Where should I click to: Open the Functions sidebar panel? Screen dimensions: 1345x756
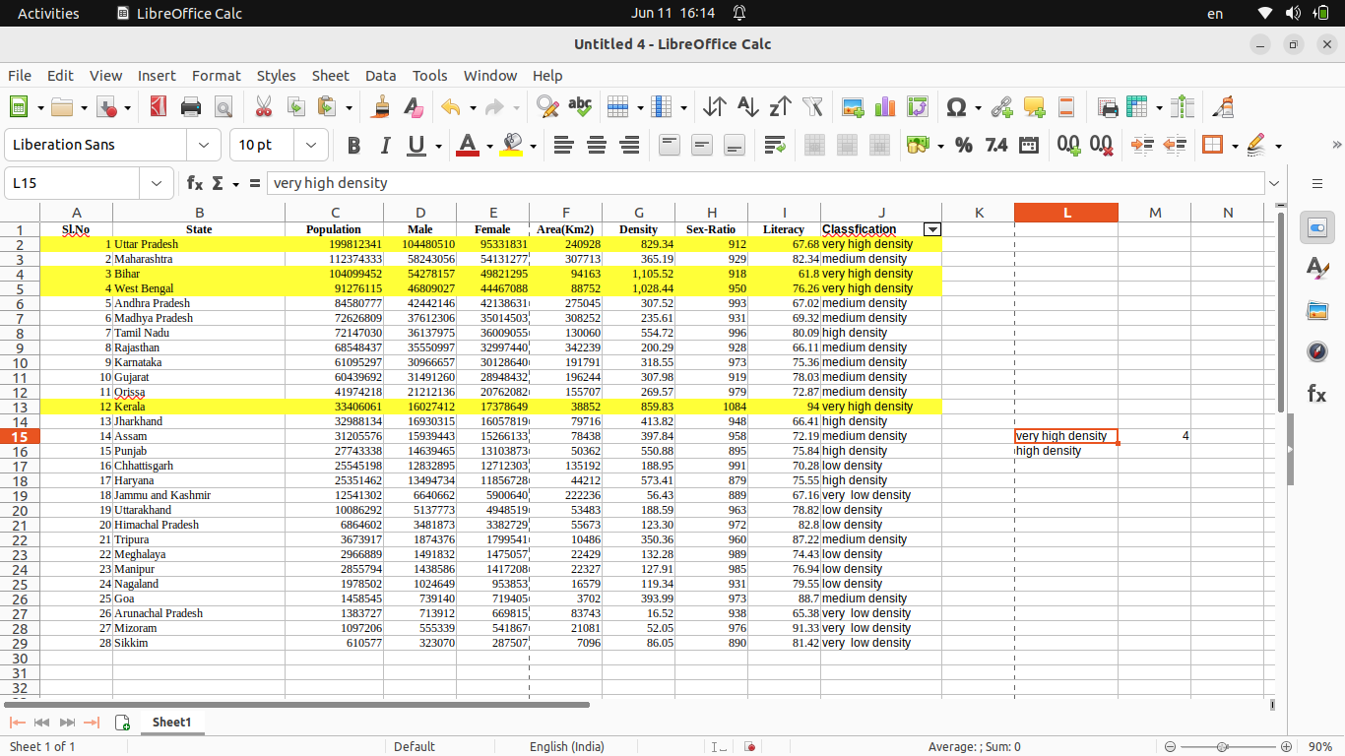(x=1316, y=394)
